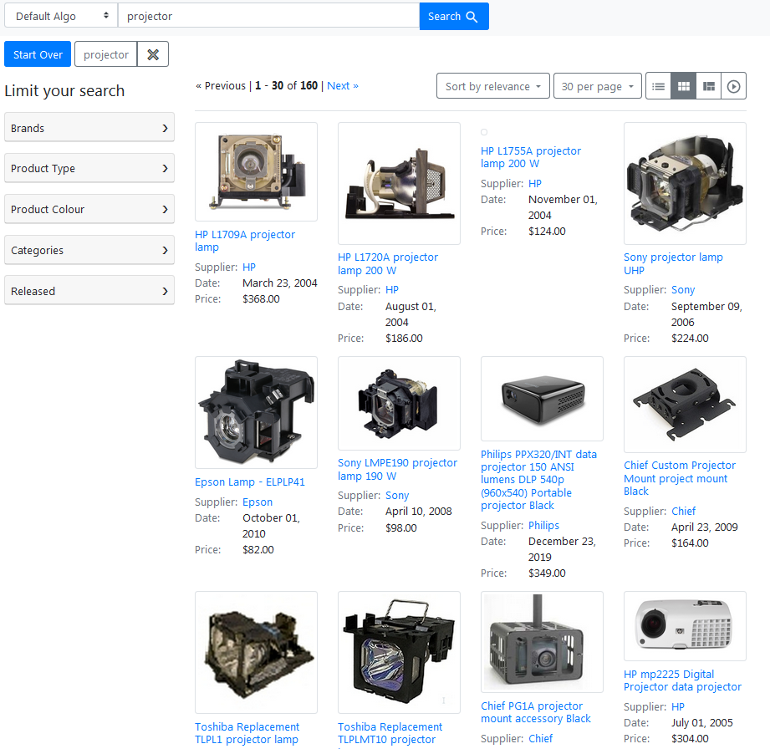Image resolution: width=770 pixels, height=749 pixels.
Task: Click the projector constraint label
Action: pos(106,54)
